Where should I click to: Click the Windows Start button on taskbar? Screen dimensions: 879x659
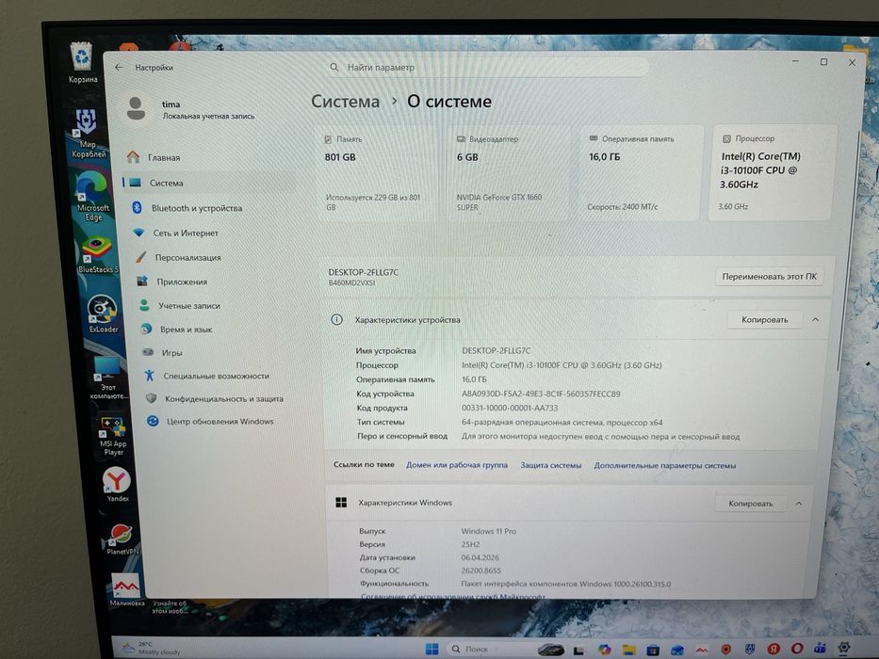(431, 649)
